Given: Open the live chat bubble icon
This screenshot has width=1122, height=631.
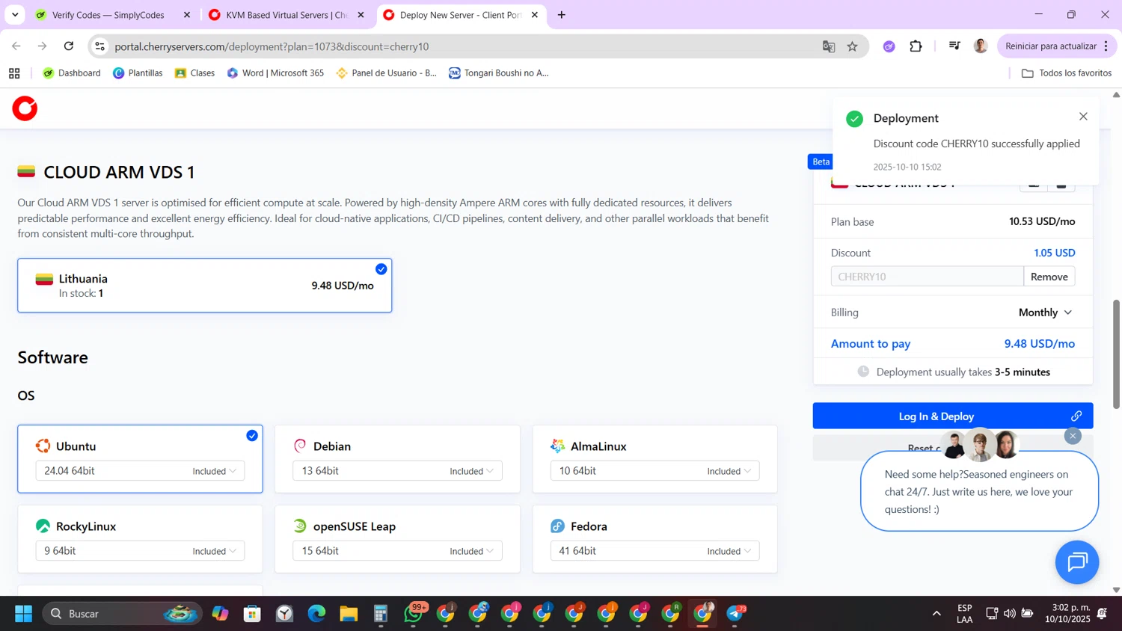Looking at the screenshot, I should point(1076,562).
